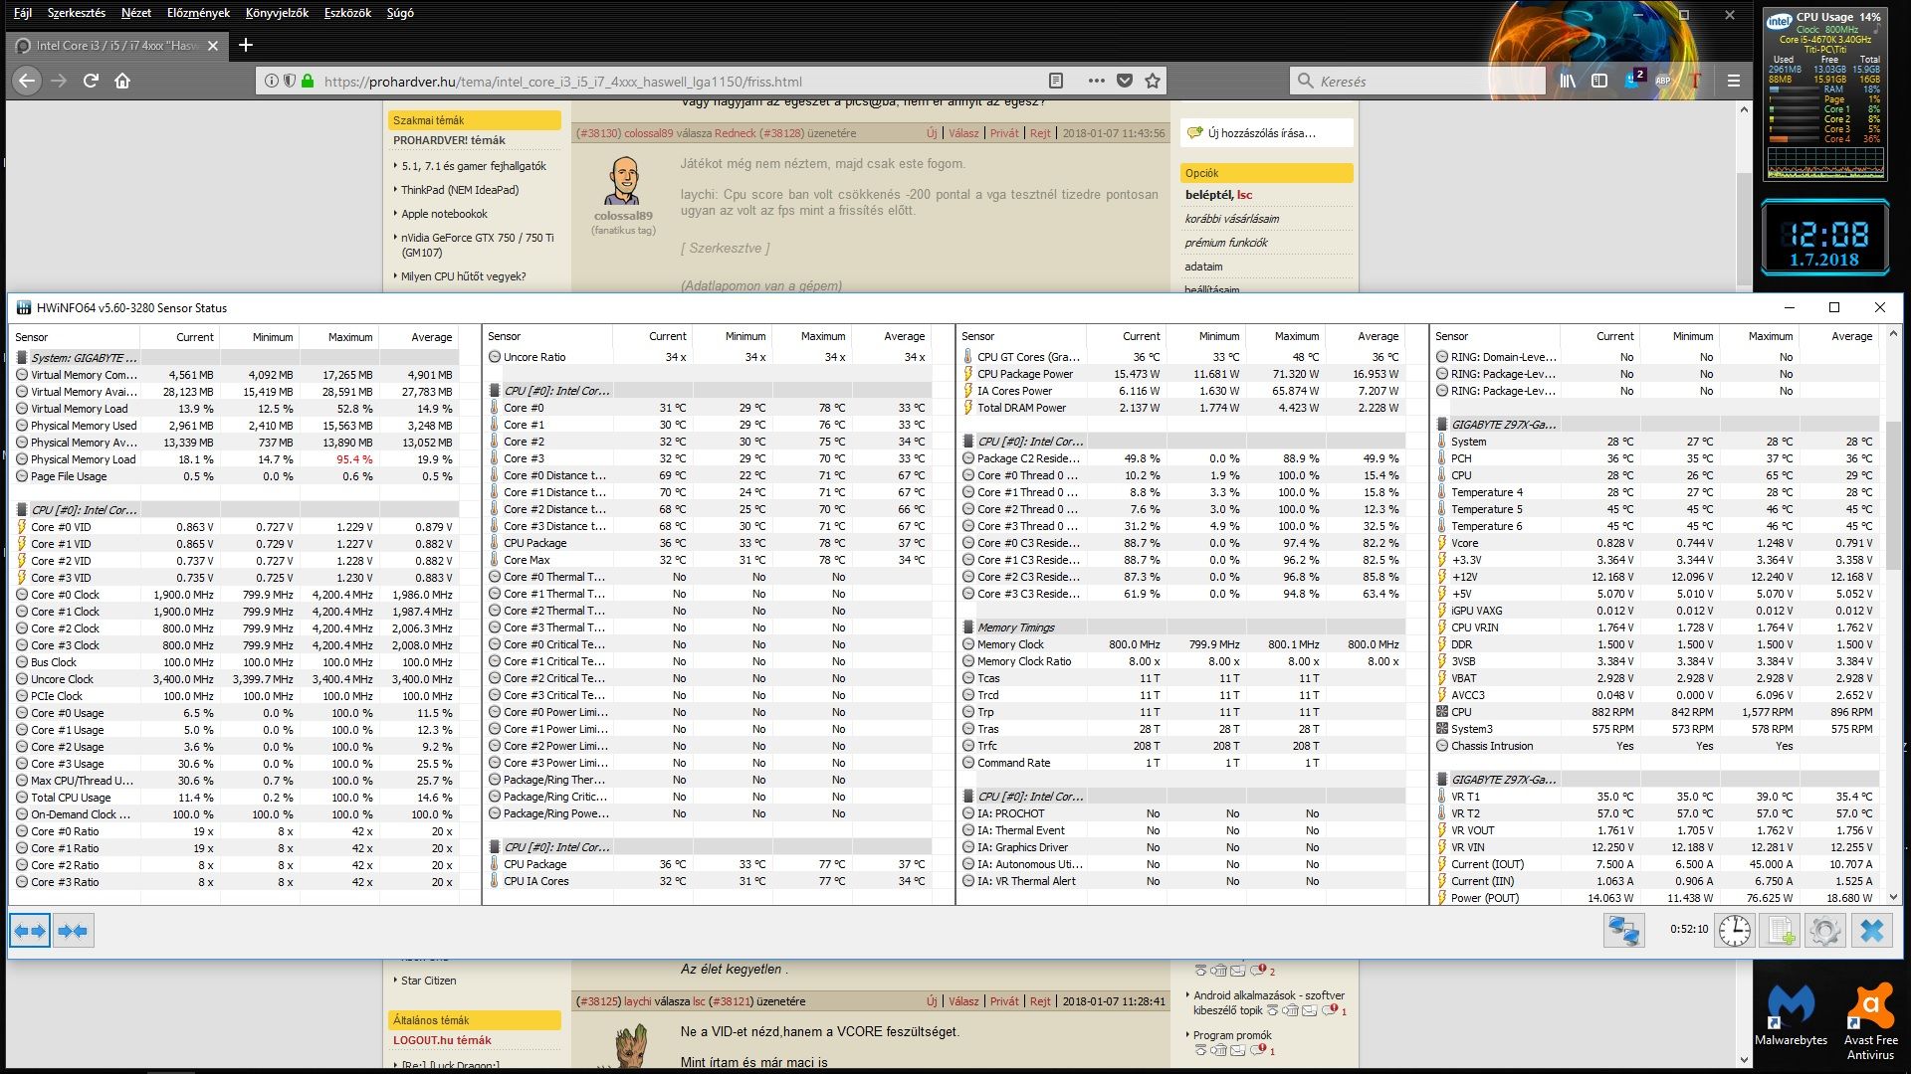Open HWiNFO remote network monitoring icon

pyautogui.click(x=1623, y=931)
